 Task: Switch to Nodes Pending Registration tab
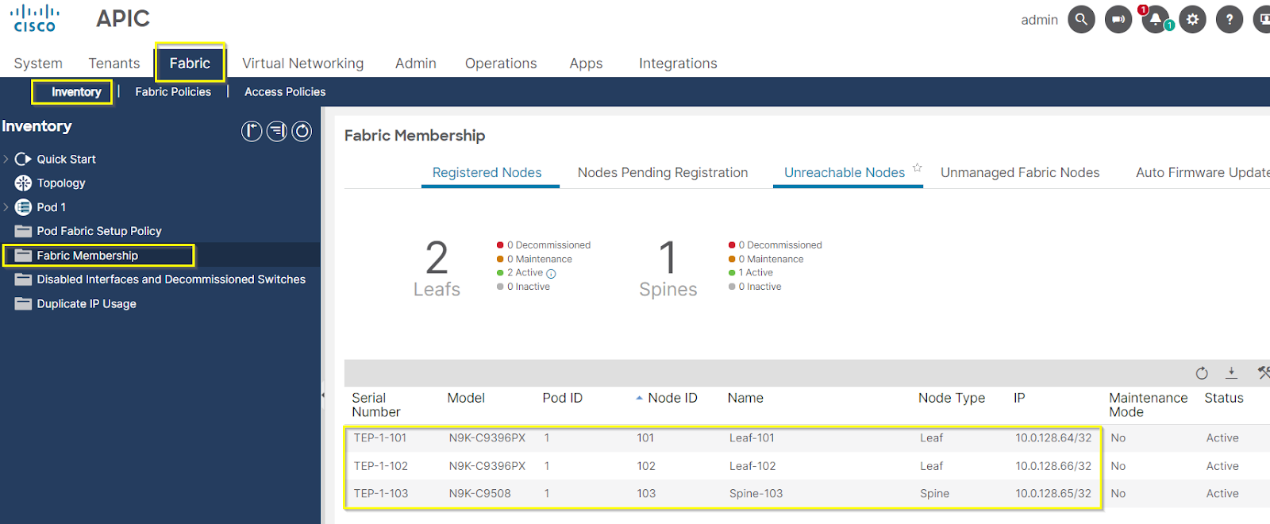pos(663,172)
